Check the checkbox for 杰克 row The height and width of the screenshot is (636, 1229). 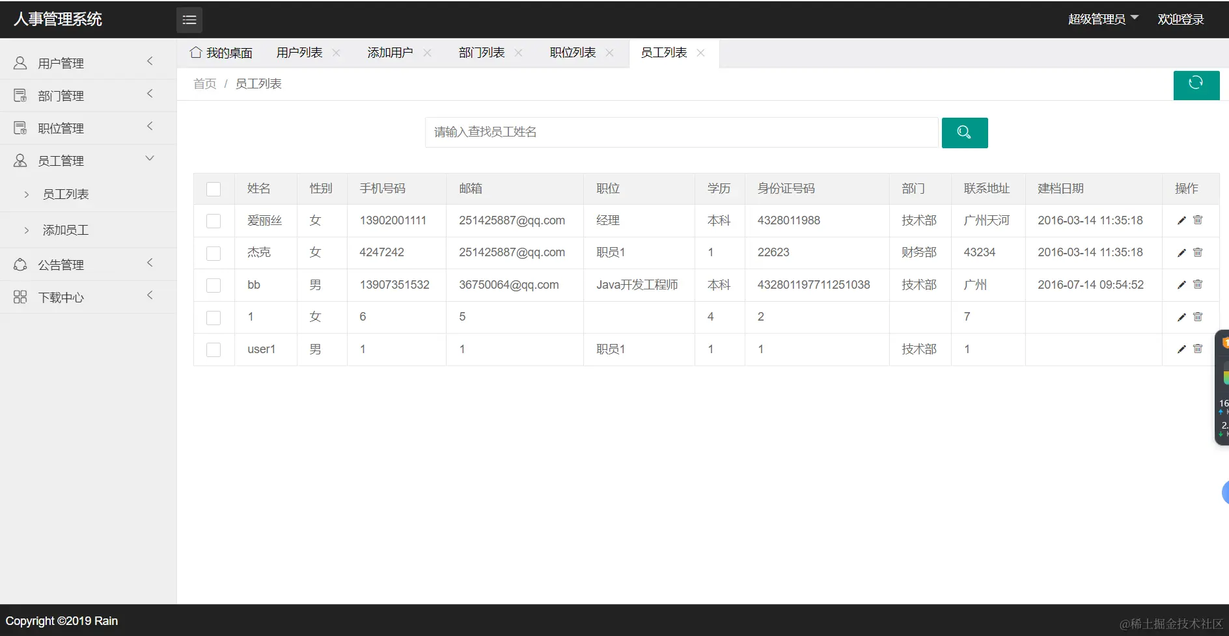[214, 253]
